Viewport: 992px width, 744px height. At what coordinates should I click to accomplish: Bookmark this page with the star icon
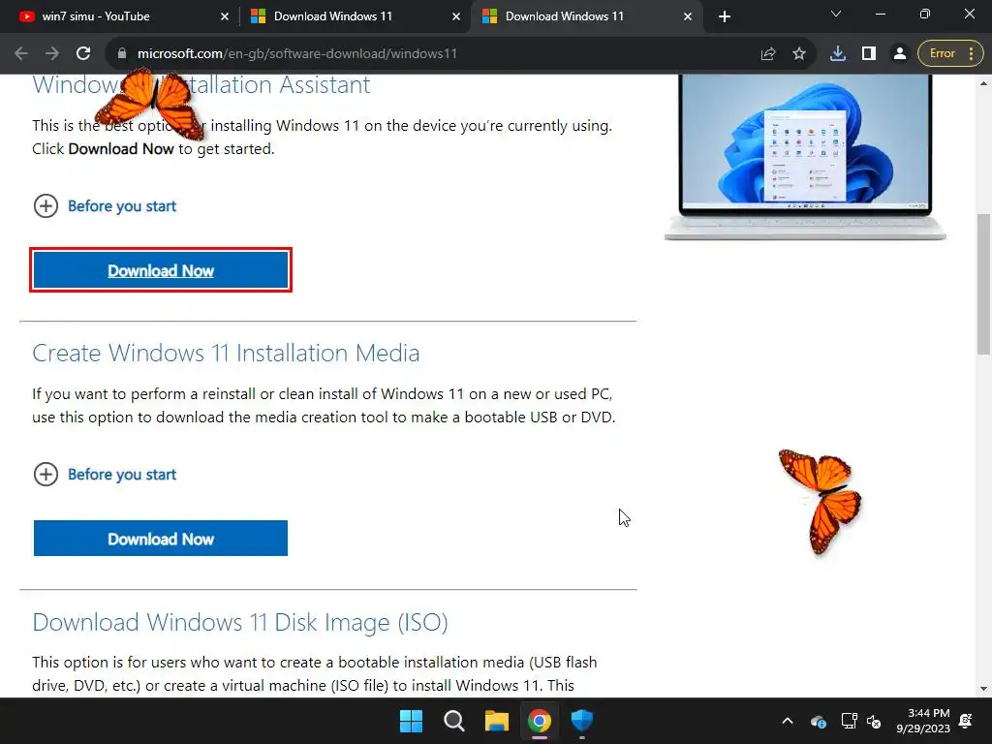pos(799,54)
